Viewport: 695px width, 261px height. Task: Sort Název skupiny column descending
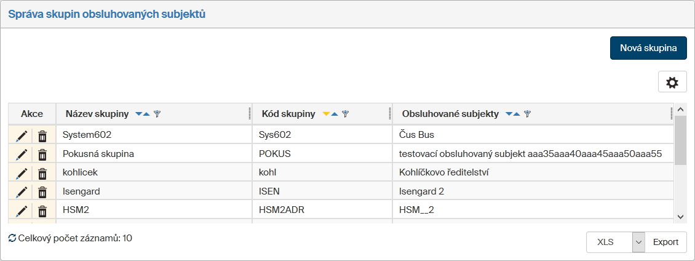point(139,114)
